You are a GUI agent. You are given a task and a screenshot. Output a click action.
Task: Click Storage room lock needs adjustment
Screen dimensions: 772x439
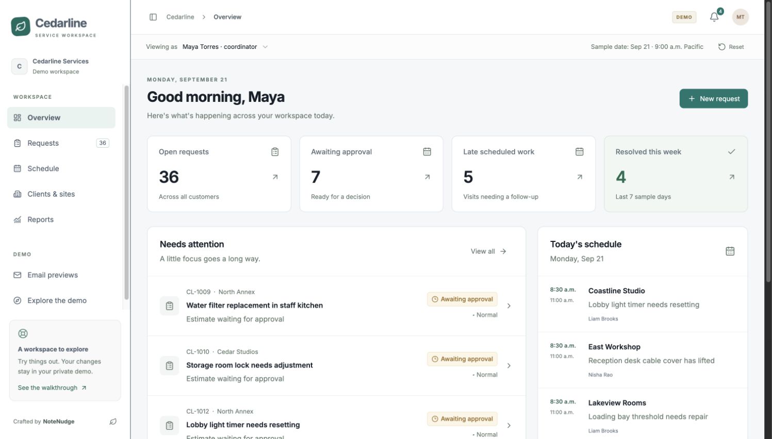(250, 365)
